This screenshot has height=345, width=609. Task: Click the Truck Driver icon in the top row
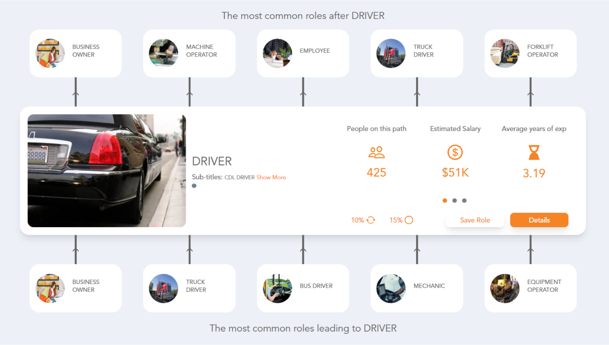tap(391, 53)
